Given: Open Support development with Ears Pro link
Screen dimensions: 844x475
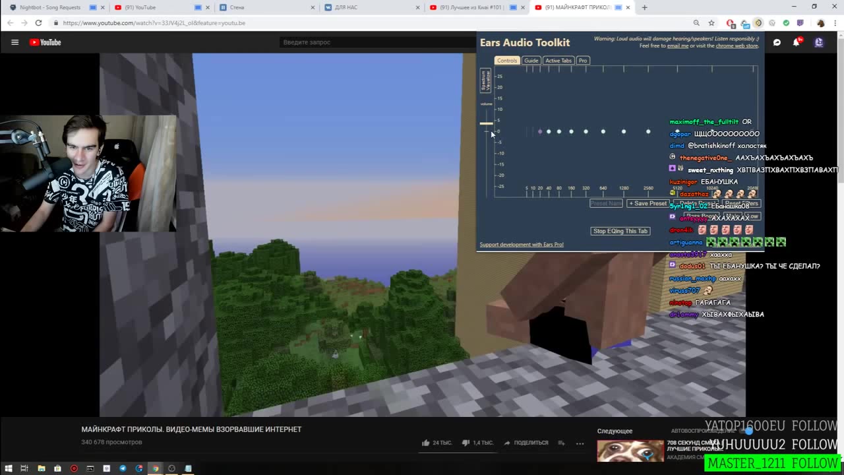Looking at the screenshot, I should (x=521, y=245).
